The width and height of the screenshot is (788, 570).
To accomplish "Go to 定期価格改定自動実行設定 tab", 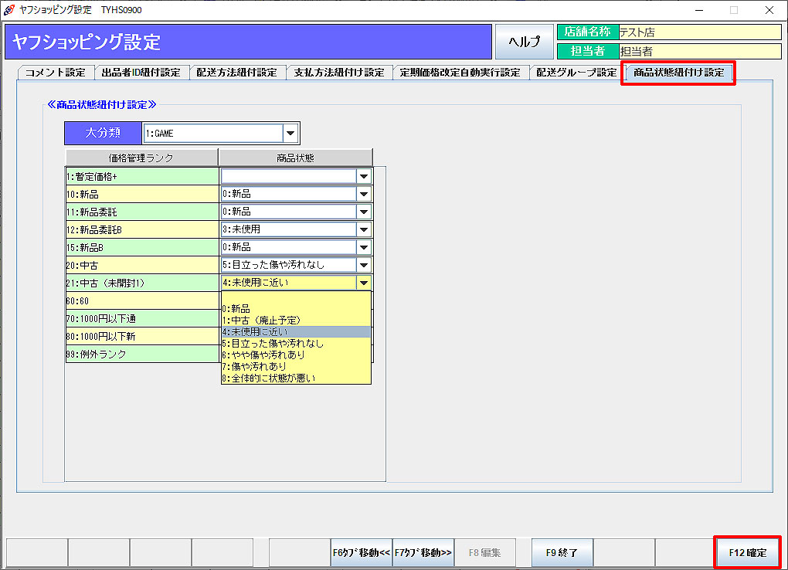I will coord(460,73).
